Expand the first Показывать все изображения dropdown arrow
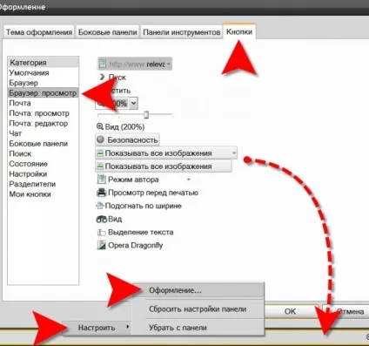 [234, 153]
